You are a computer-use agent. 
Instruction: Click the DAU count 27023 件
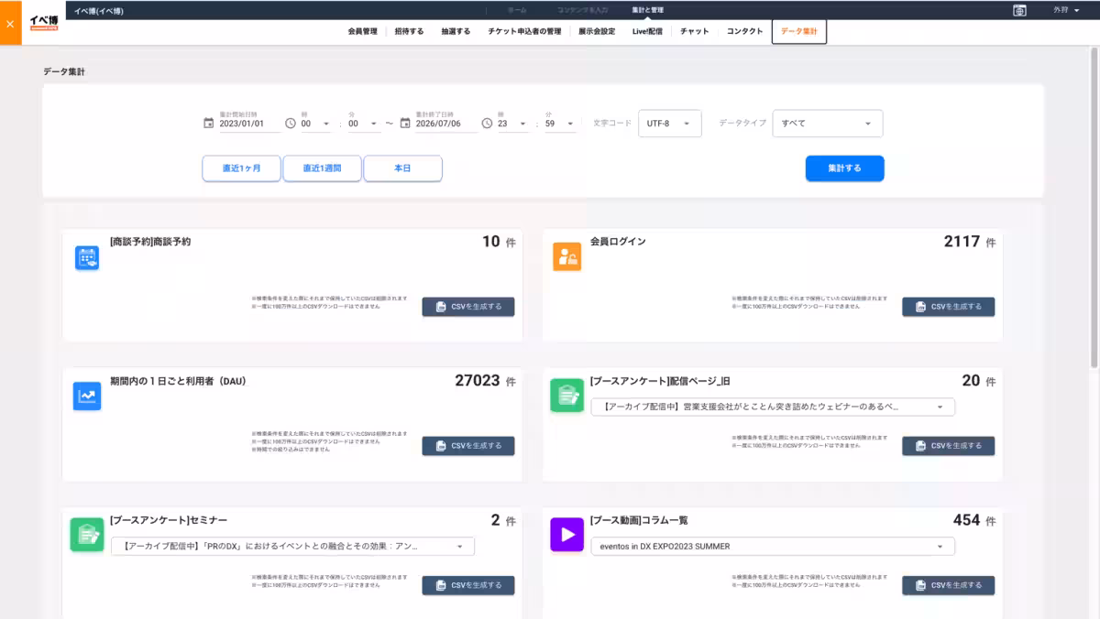485,381
